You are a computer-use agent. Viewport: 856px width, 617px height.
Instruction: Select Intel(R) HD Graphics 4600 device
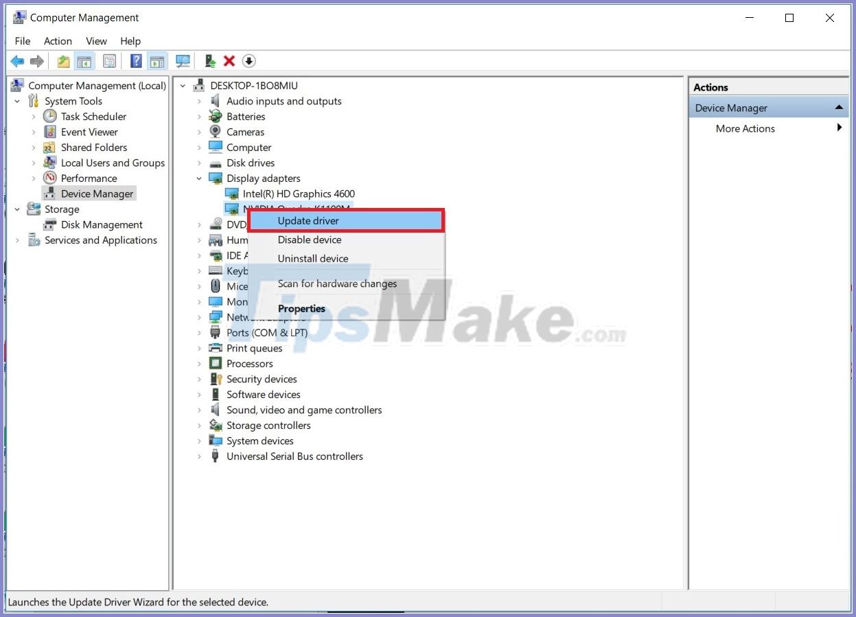point(298,194)
